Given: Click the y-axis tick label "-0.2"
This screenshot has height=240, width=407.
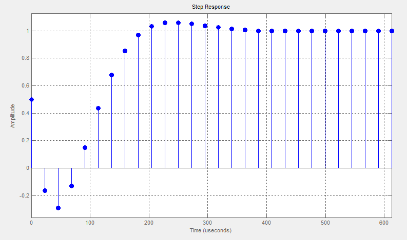Looking at the screenshot, I should pyautogui.click(x=25, y=195).
